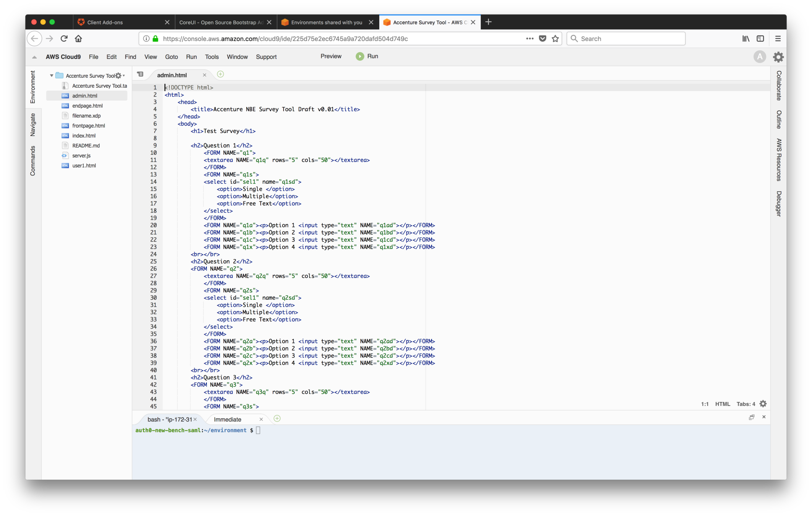Collapse the Accenture Survey Tool folder

tap(52, 76)
